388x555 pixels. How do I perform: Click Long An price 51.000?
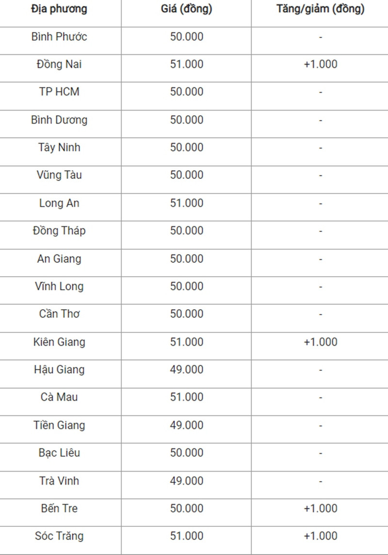click(x=187, y=203)
